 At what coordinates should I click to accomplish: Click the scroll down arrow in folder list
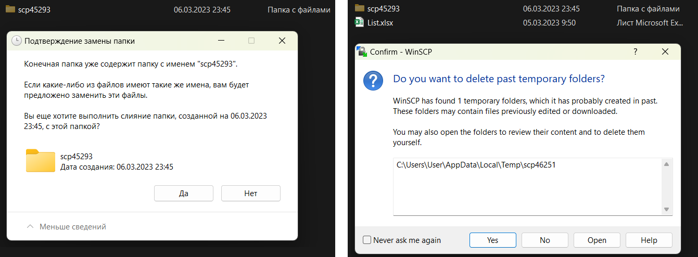[666, 209]
